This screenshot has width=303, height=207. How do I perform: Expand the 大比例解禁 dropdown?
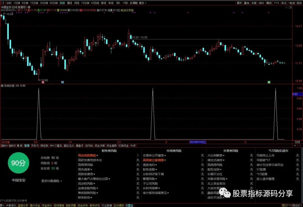click(216, 155)
